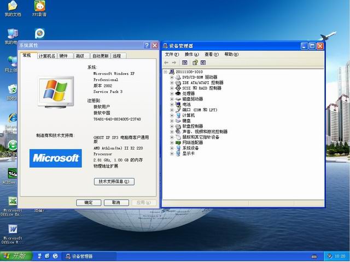This screenshot has width=350, height=262.
Task: Expand the IDE ATA/ATAPI 控制器 node
Action: click(x=172, y=83)
